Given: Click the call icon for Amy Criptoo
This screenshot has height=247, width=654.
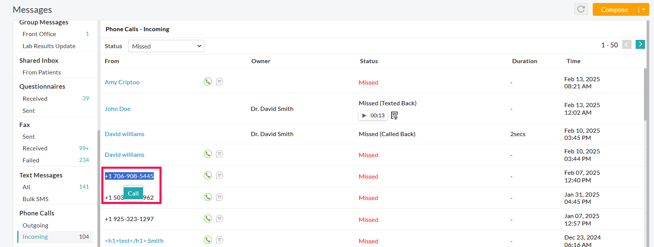Looking at the screenshot, I should [x=208, y=82].
